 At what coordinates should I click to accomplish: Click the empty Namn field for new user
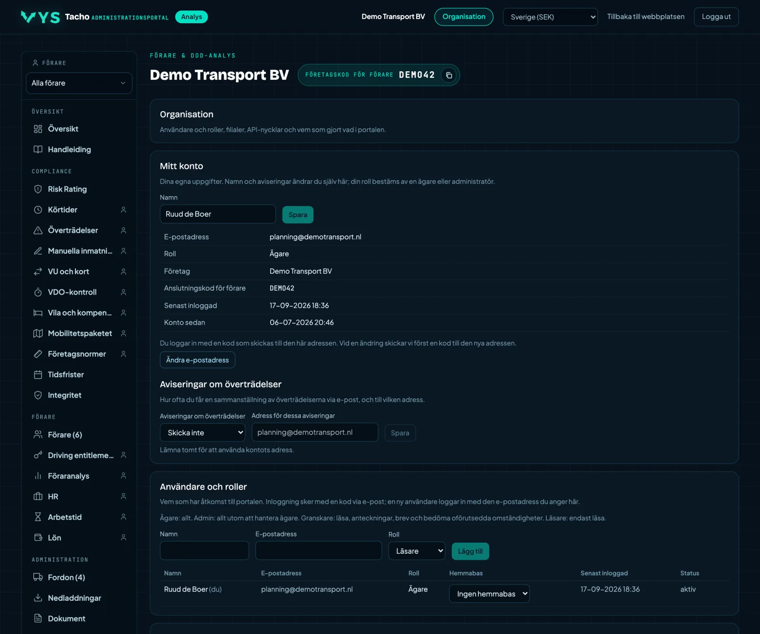204,550
